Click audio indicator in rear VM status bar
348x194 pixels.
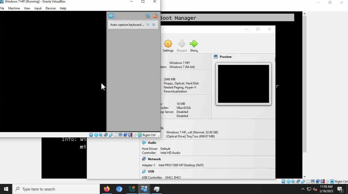click(x=293, y=181)
